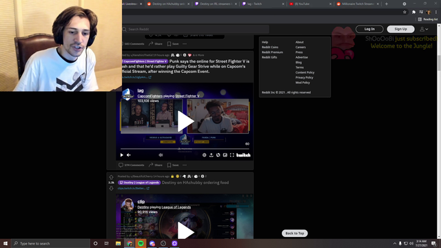Open Reddit Coins footer link

(270, 48)
